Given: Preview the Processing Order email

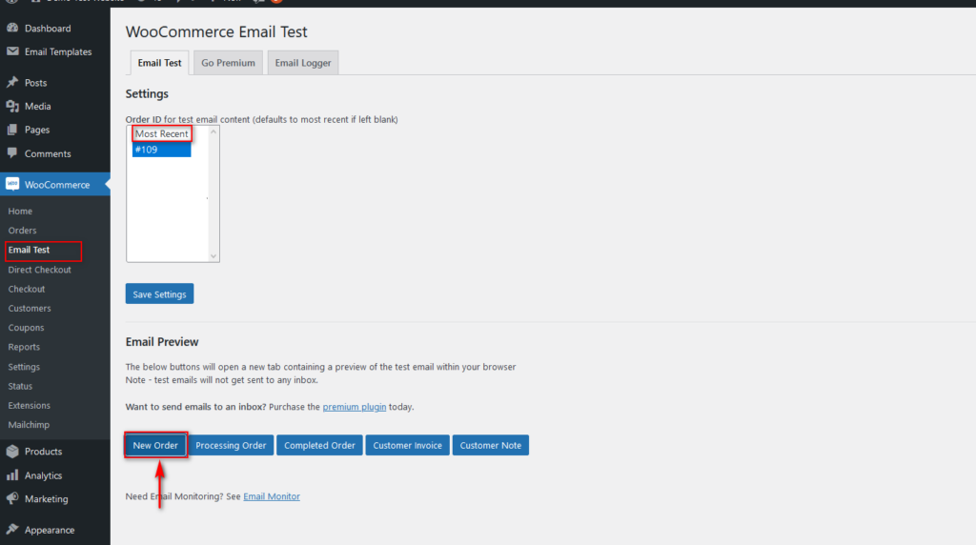Looking at the screenshot, I should 231,445.
